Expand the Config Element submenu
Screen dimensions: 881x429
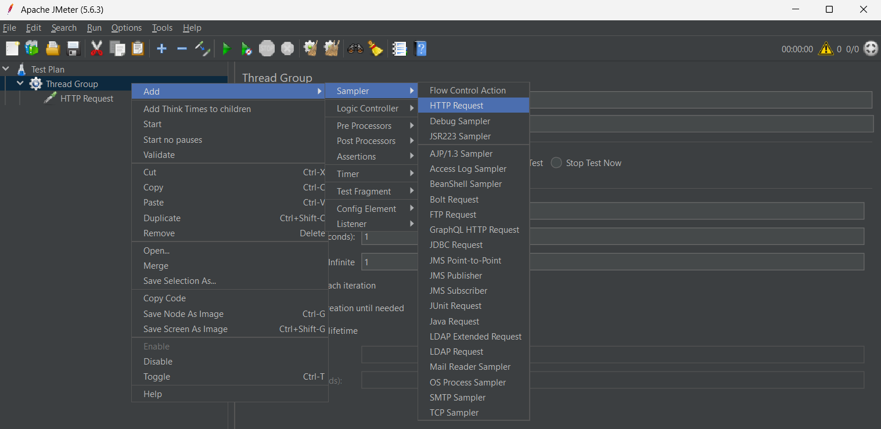tap(371, 209)
